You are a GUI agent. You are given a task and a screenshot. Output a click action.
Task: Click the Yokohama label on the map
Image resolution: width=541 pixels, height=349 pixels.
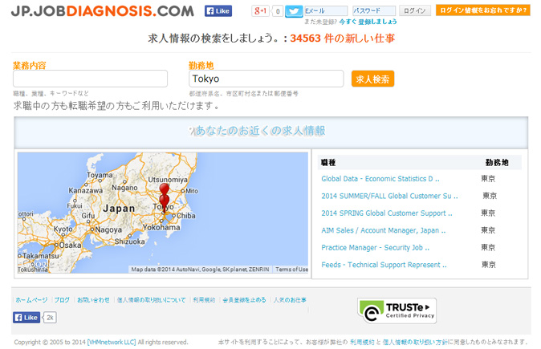point(161,227)
